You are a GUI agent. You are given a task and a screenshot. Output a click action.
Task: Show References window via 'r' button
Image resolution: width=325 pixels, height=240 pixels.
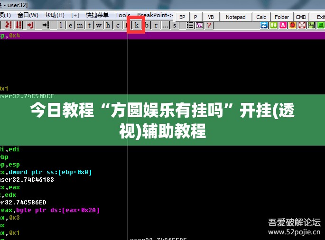coord(156,25)
